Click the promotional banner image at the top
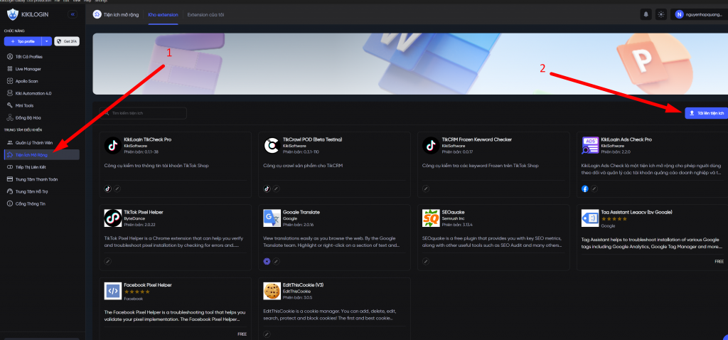The width and height of the screenshot is (728, 340). (x=410, y=63)
